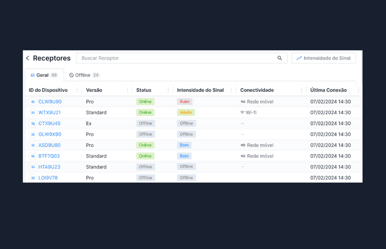This screenshot has width=386, height=249.
Task: Focus the Buscar Receptor search field
Action: click(177, 58)
